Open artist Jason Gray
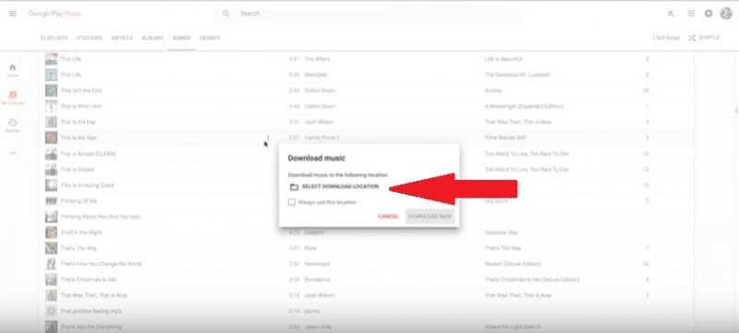This screenshot has height=333, width=739. click(x=318, y=327)
